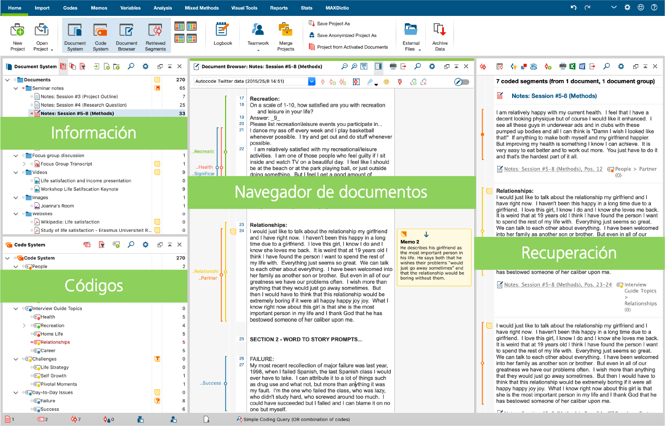Collapse the Seminar notes folder
Viewport: 665px width, 426px height.
(x=15, y=88)
